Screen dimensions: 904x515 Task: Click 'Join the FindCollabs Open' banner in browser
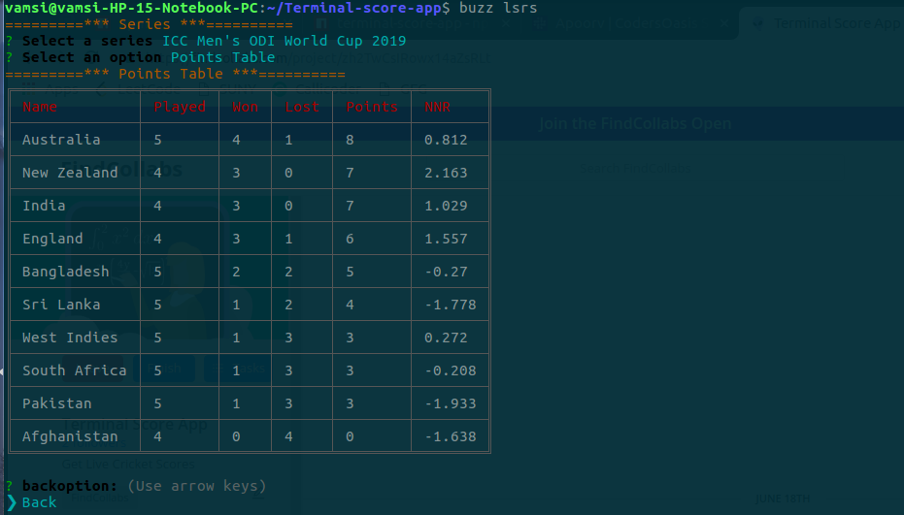point(635,123)
